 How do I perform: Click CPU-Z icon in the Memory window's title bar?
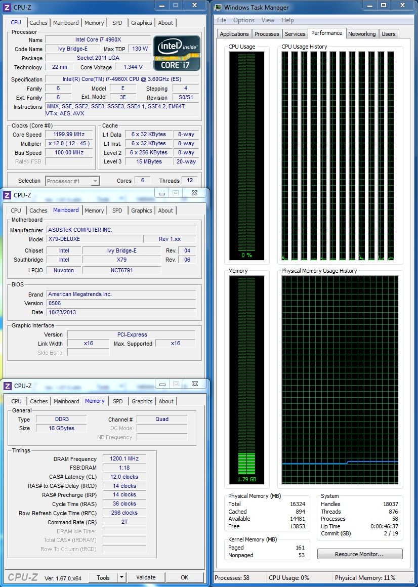pyautogui.click(x=8, y=386)
